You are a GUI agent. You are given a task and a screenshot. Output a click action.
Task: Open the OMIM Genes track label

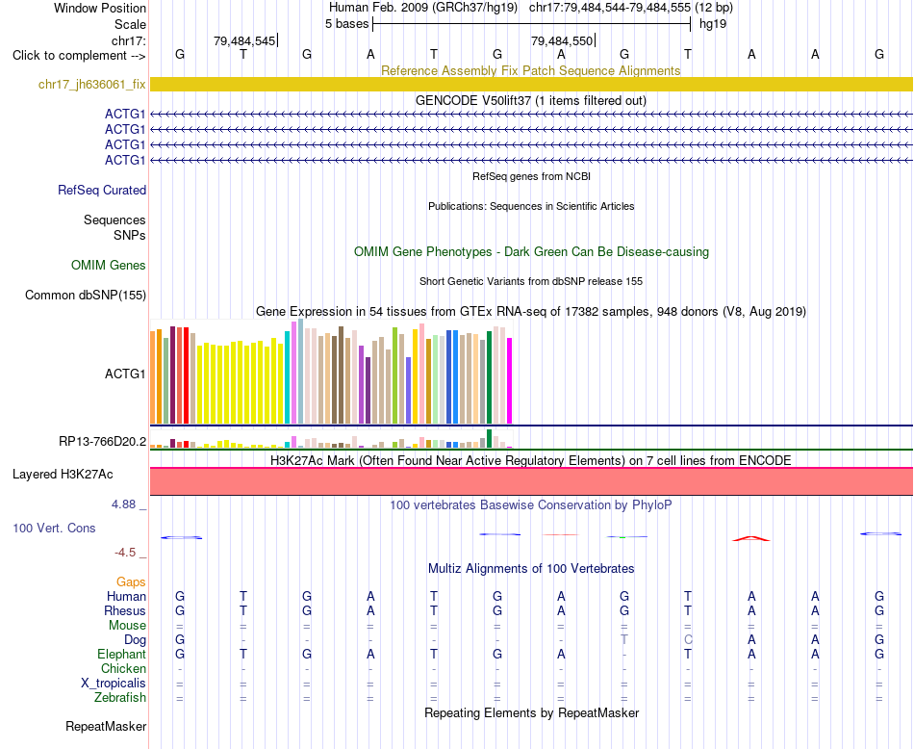109,265
